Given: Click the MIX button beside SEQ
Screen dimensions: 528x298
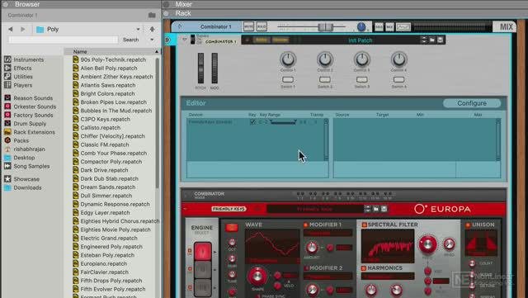Looking at the screenshot, I should 389,26.
